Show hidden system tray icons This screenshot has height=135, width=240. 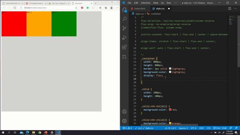click(x=211, y=132)
